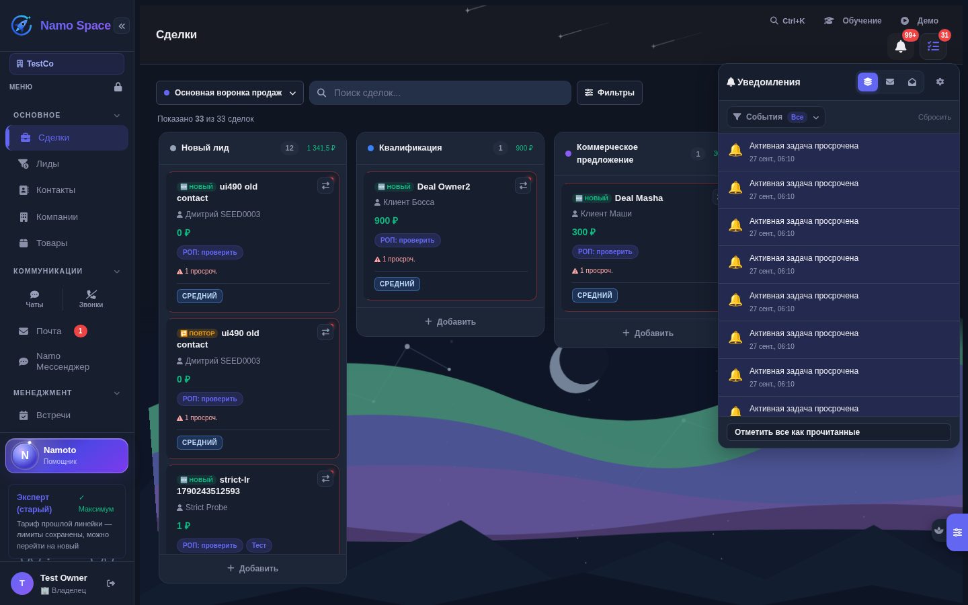The height and width of the screenshot is (605, 968).
Task: Switch notifications to the envelope tab
Action: click(x=890, y=82)
